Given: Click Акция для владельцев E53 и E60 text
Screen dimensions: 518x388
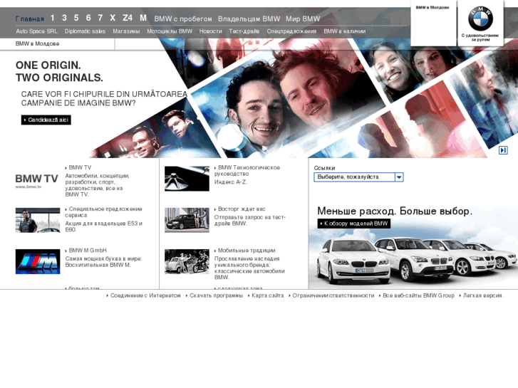Looking at the screenshot, I should coord(104,226).
